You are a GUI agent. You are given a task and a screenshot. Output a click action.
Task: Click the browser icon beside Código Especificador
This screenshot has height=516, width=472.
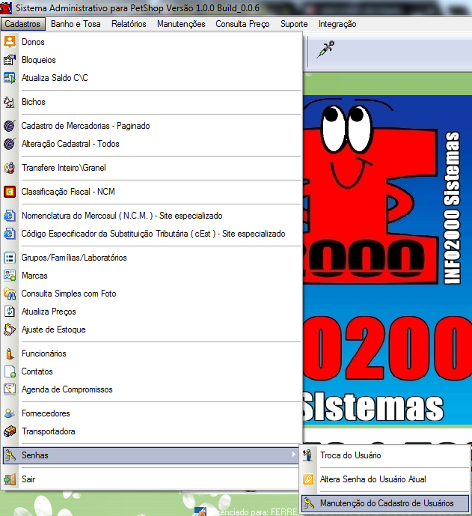(x=10, y=234)
